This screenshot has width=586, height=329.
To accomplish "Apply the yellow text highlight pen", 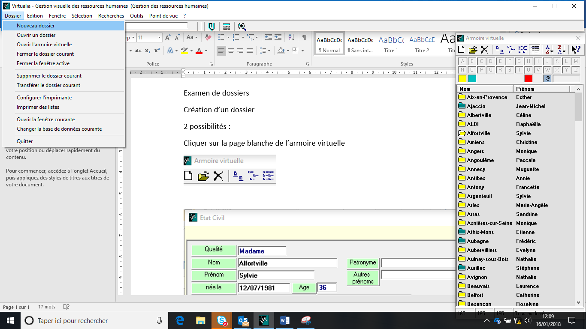I will (x=184, y=51).
